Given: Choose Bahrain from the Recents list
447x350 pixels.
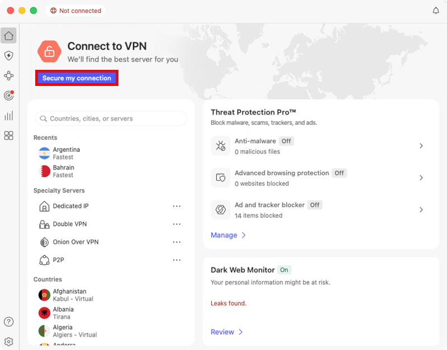Looking at the screenshot, I should pyautogui.click(x=63, y=171).
